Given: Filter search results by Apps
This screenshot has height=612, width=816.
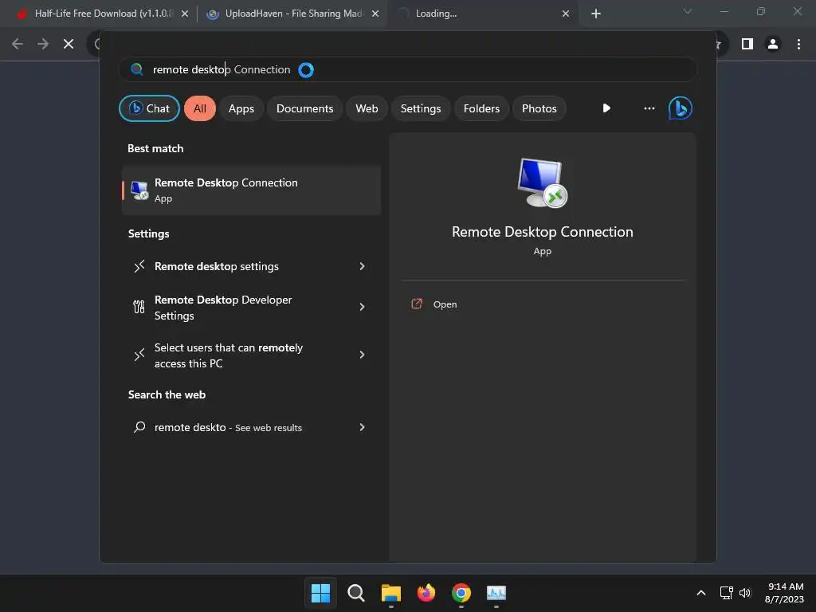Looking at the screenshot, I should tap(241, 108).
